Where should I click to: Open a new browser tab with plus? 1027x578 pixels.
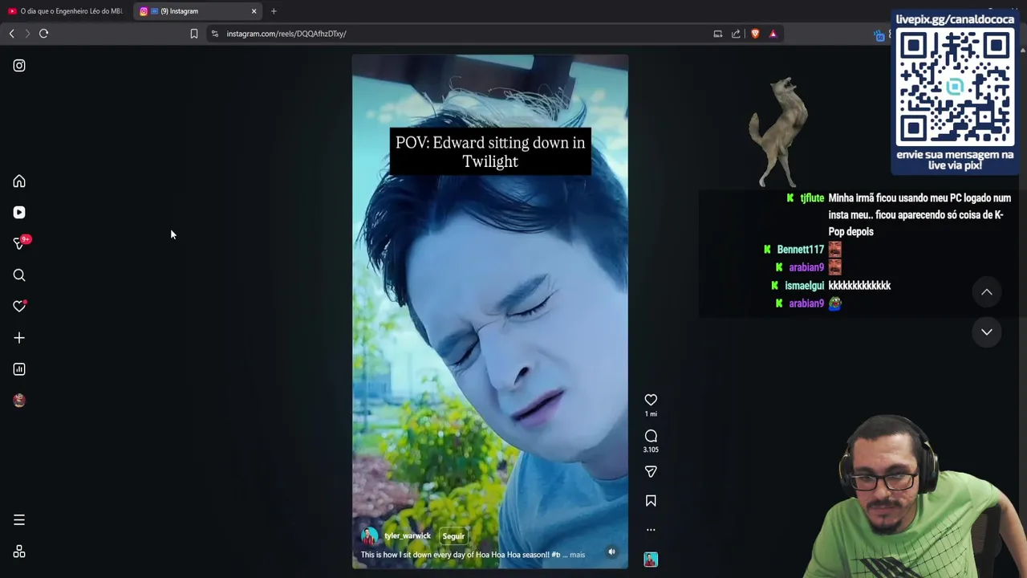274,11
